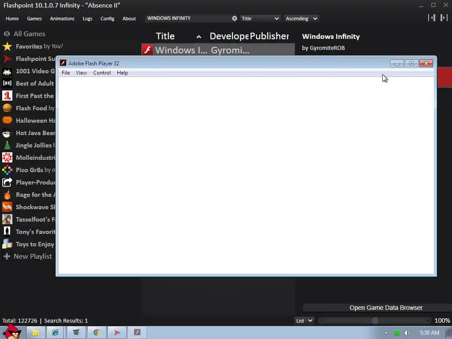Click 'Search Results: 1' status text
The height and width of the screenshot is (339, 452).
[66, 321]
